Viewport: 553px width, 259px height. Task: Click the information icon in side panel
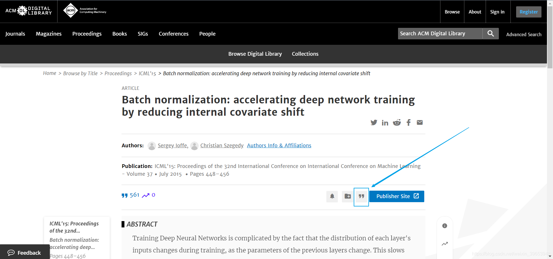(x=445, y=226)
